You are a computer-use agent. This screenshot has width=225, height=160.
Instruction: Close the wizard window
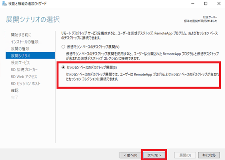point(219,4)
